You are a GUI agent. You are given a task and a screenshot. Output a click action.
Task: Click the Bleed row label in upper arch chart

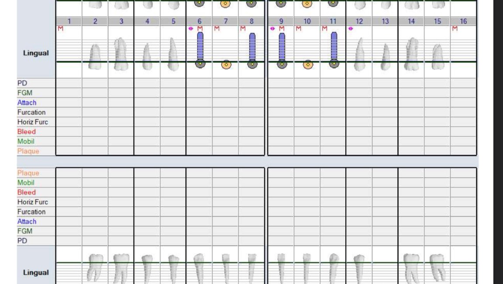tap(27, 132)
